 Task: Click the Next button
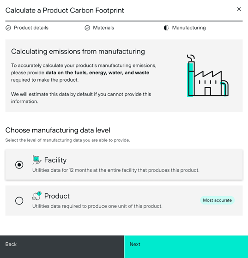coord(186,246)
